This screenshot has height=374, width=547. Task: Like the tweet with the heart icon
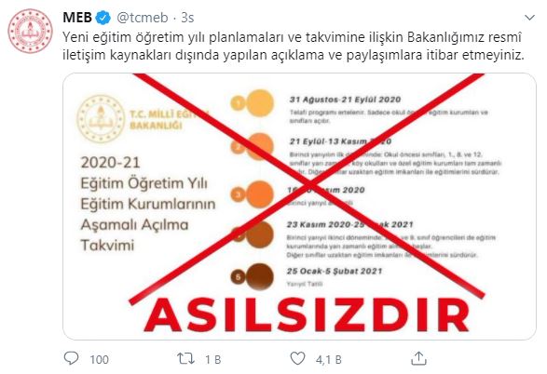pyautogui.click(x=297, y=358)
